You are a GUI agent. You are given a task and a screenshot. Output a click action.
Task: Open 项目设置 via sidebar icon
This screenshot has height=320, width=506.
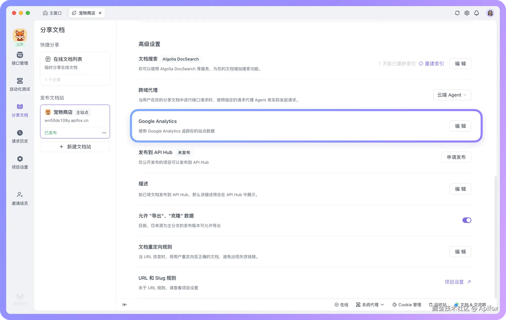20,162
